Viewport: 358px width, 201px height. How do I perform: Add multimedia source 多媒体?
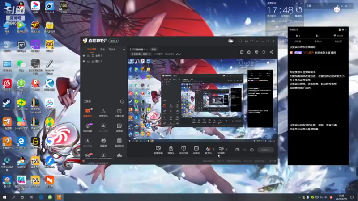click(196, 150)
